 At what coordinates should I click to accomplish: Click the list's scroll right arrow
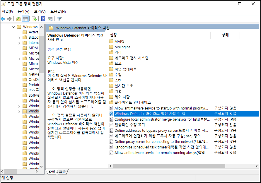[x=257, y=166]
